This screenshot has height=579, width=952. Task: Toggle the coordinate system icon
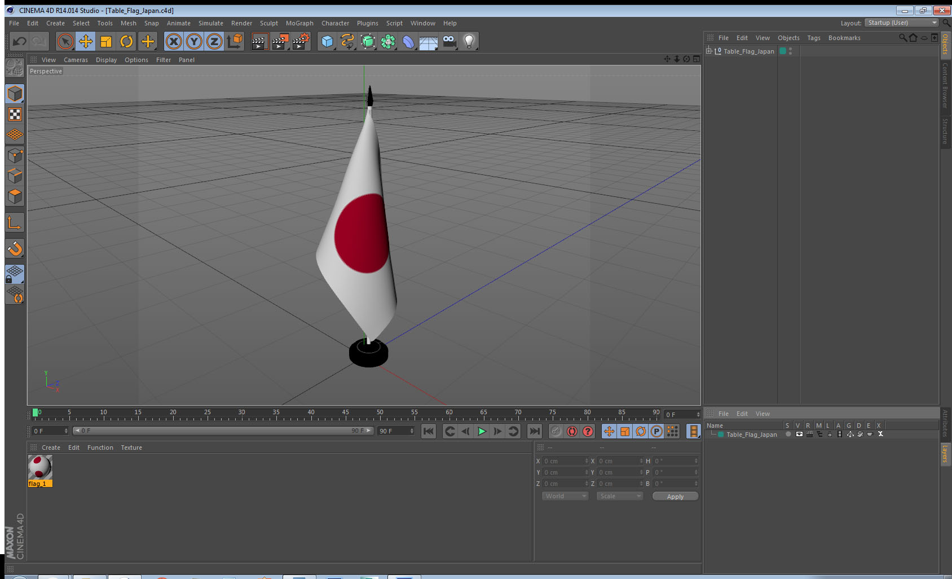pos(235,41)
